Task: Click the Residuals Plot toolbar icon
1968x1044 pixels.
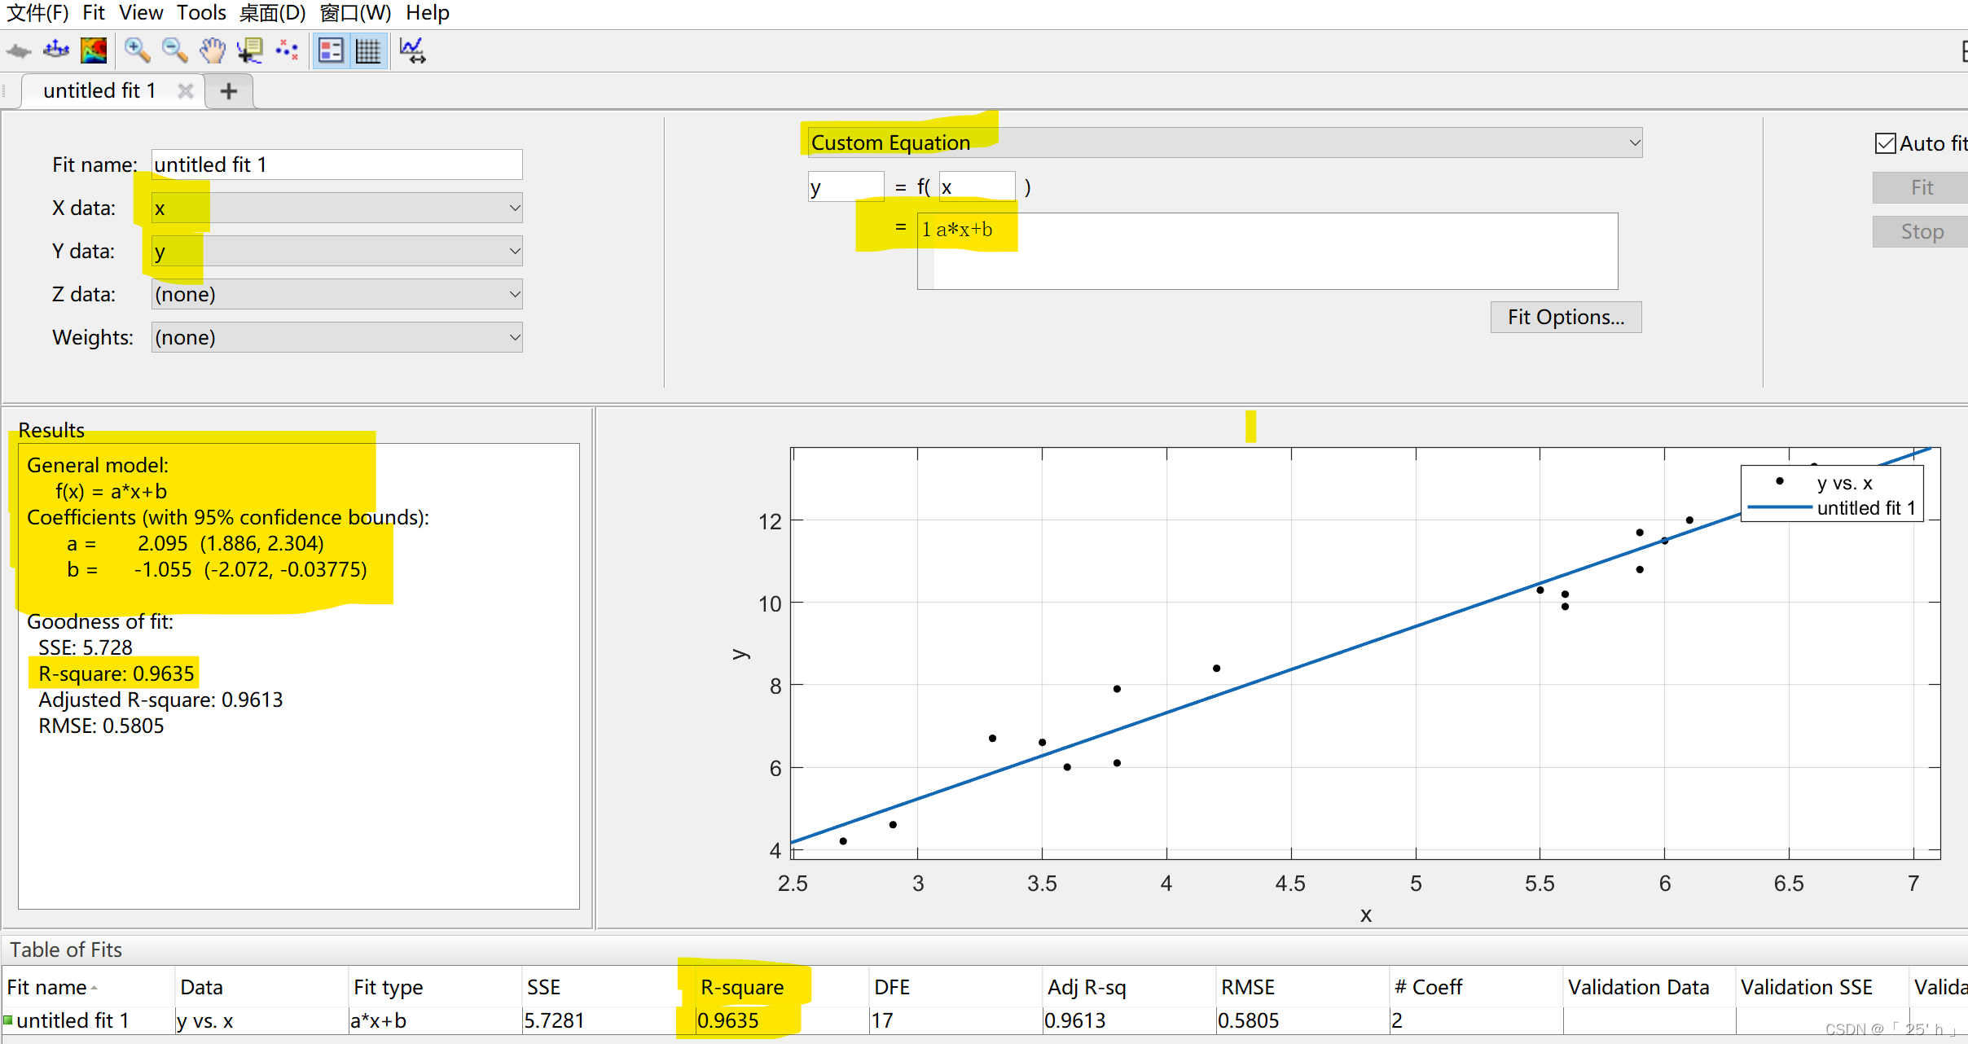Action: (56, 50)
